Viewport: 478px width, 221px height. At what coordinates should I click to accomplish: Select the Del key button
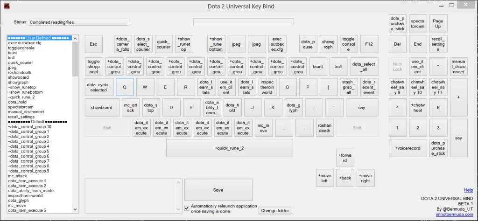[x=398, y=44]
